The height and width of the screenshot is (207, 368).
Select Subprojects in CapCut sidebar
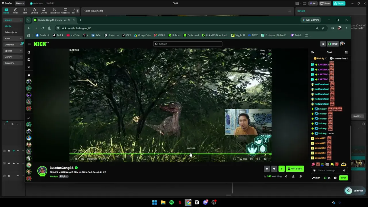click(x=11, y=32)
